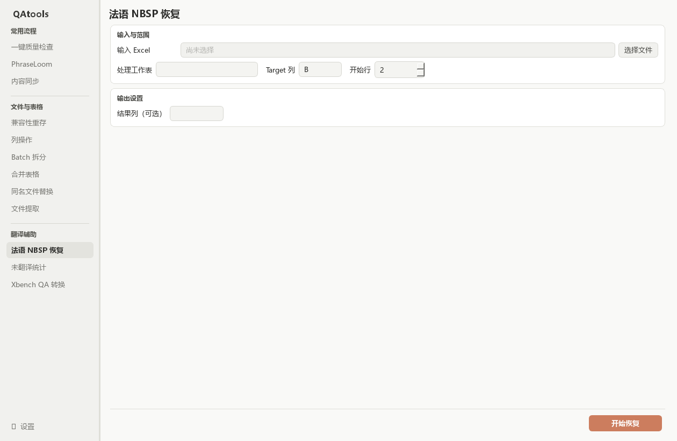Click the QAtools app title

pyautogui.click(x=31, y=14)
